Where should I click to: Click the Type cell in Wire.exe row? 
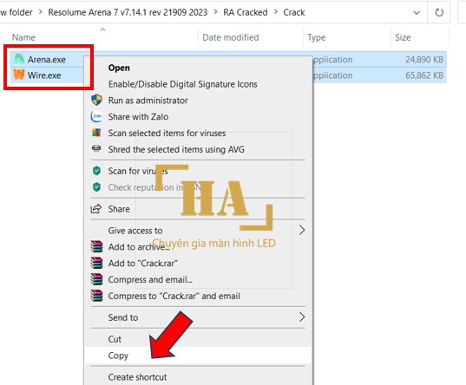click(333, 75)
